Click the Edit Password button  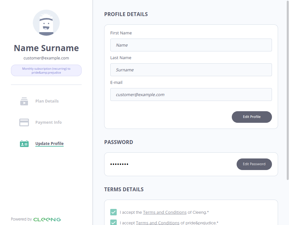(x=254, y=164)
